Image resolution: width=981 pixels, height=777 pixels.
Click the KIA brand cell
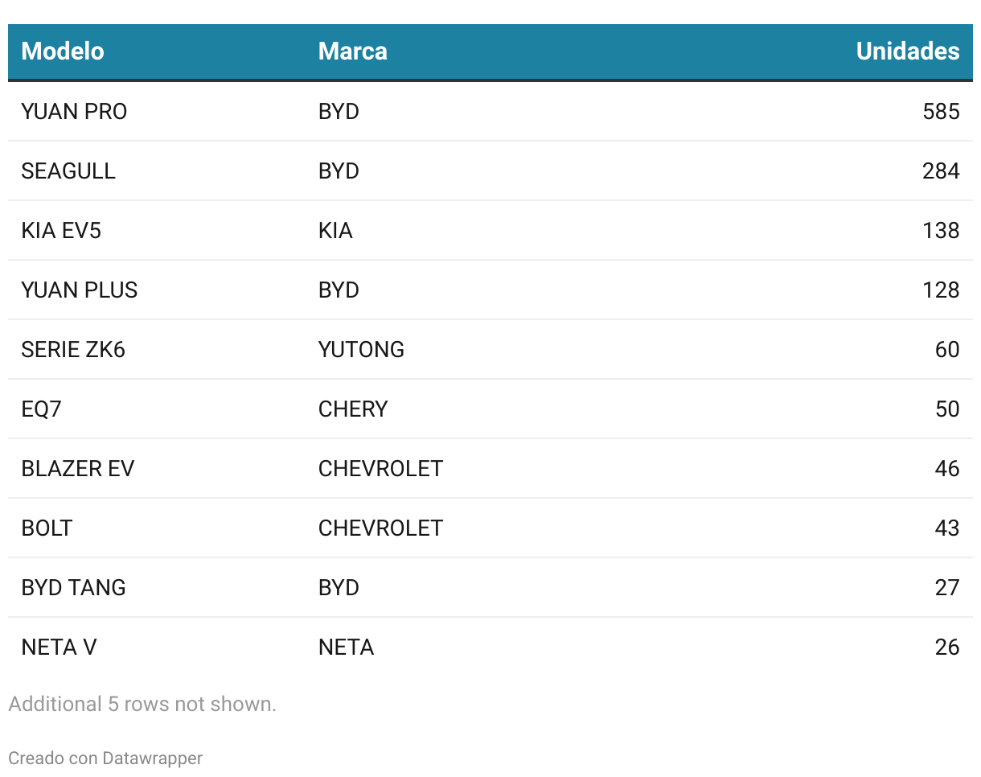(335, 231)
